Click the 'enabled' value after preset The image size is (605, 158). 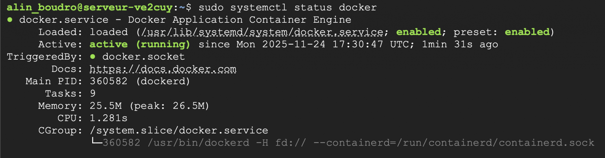click(x=527, y=32)
